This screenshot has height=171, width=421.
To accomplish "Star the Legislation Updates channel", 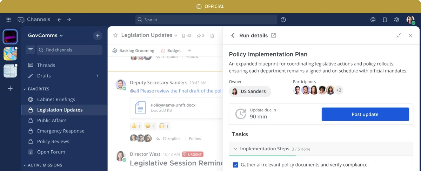I will (115, 35).
